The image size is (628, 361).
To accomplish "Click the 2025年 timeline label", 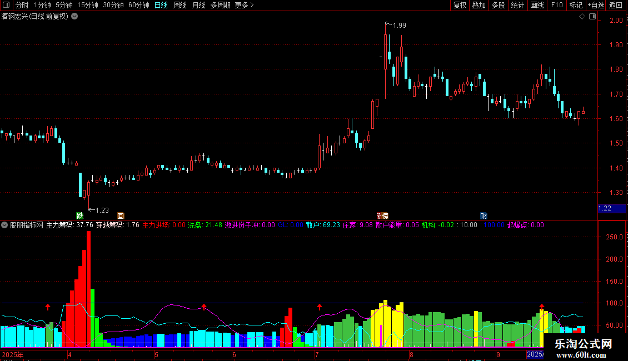I will pos(13,354).
